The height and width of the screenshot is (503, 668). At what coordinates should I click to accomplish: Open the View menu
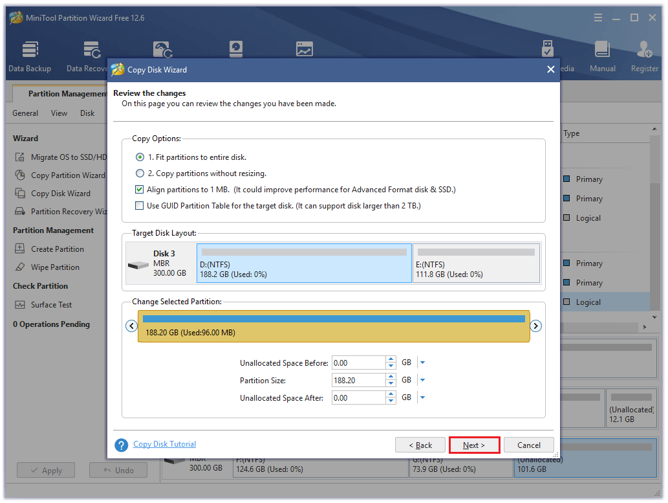coord(59,113)
